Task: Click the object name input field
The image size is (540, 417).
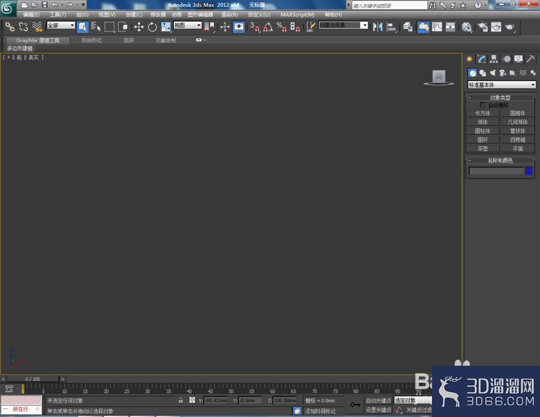Action: pyautogui.click(x=496, y=171)
